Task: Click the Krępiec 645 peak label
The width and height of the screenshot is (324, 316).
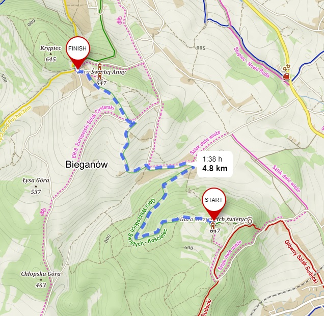Action: [51, 54]
